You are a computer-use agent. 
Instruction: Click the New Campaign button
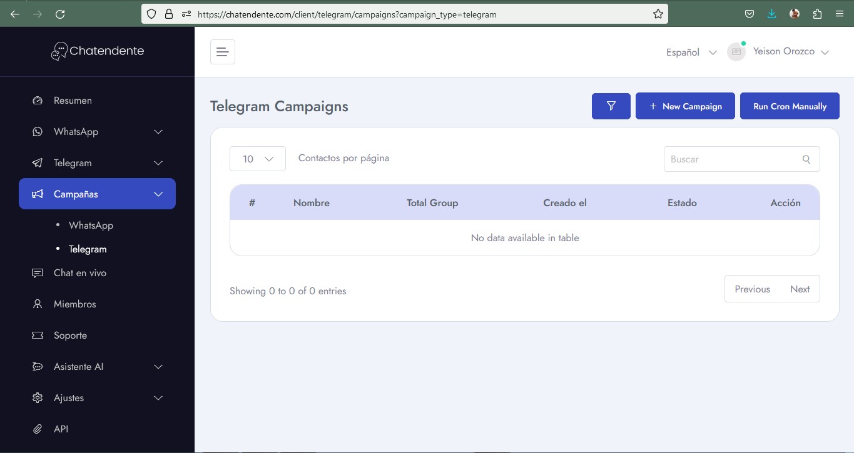(685, 106)
